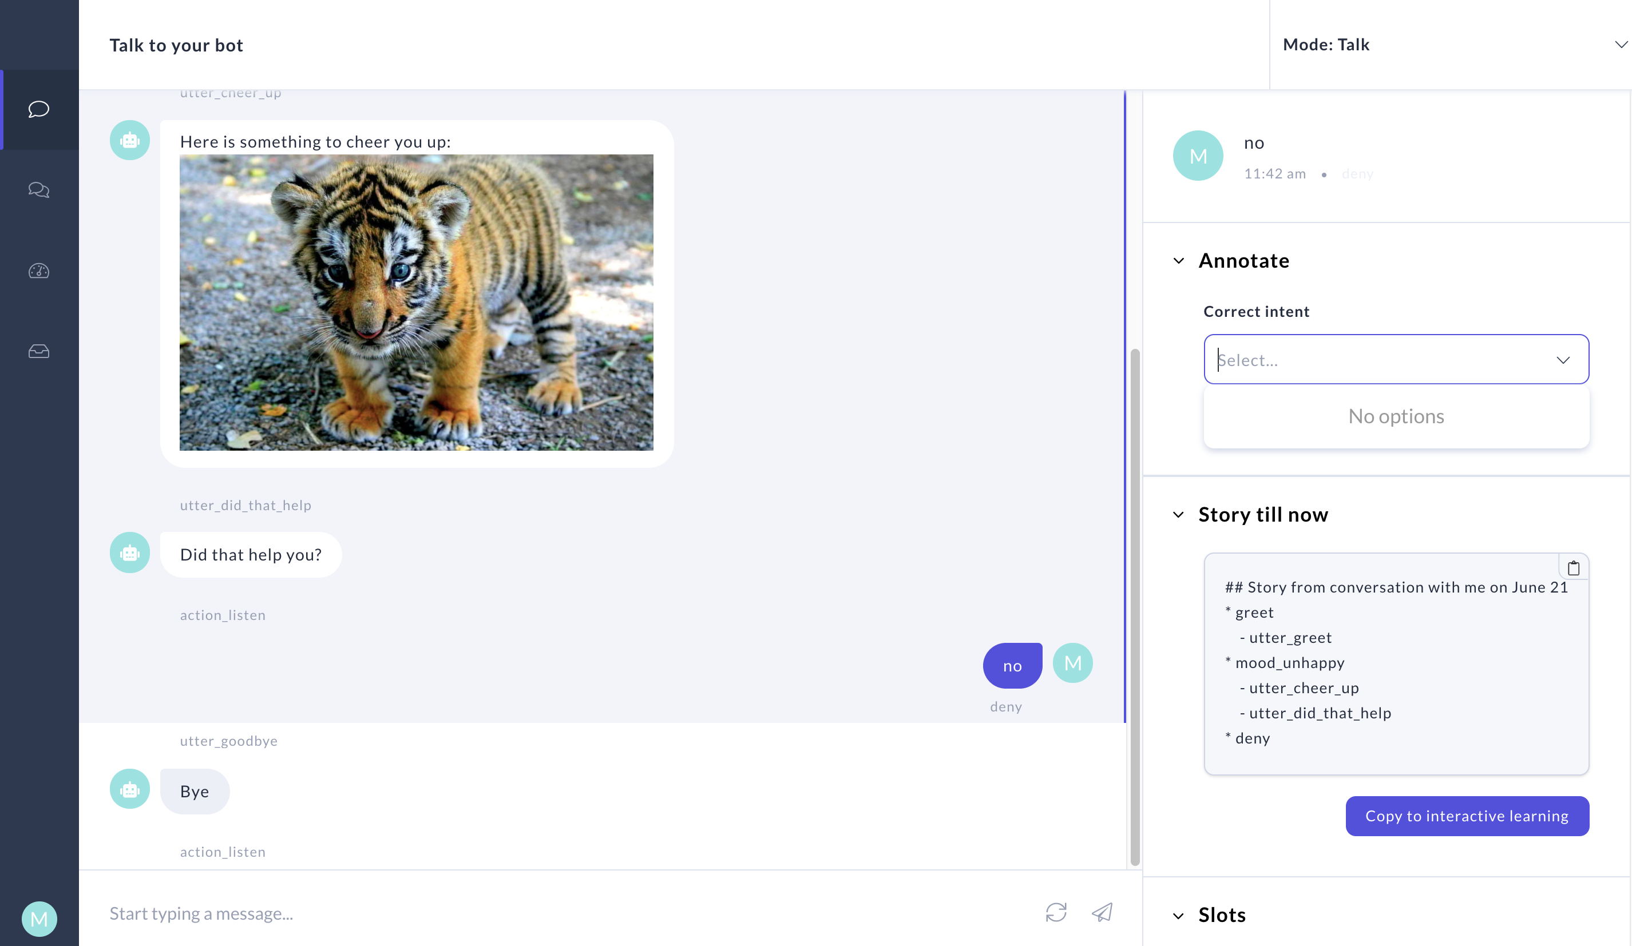
Task: Send the message via paper plane icon
Action: pyautogui.click(x=1102, y=912)
